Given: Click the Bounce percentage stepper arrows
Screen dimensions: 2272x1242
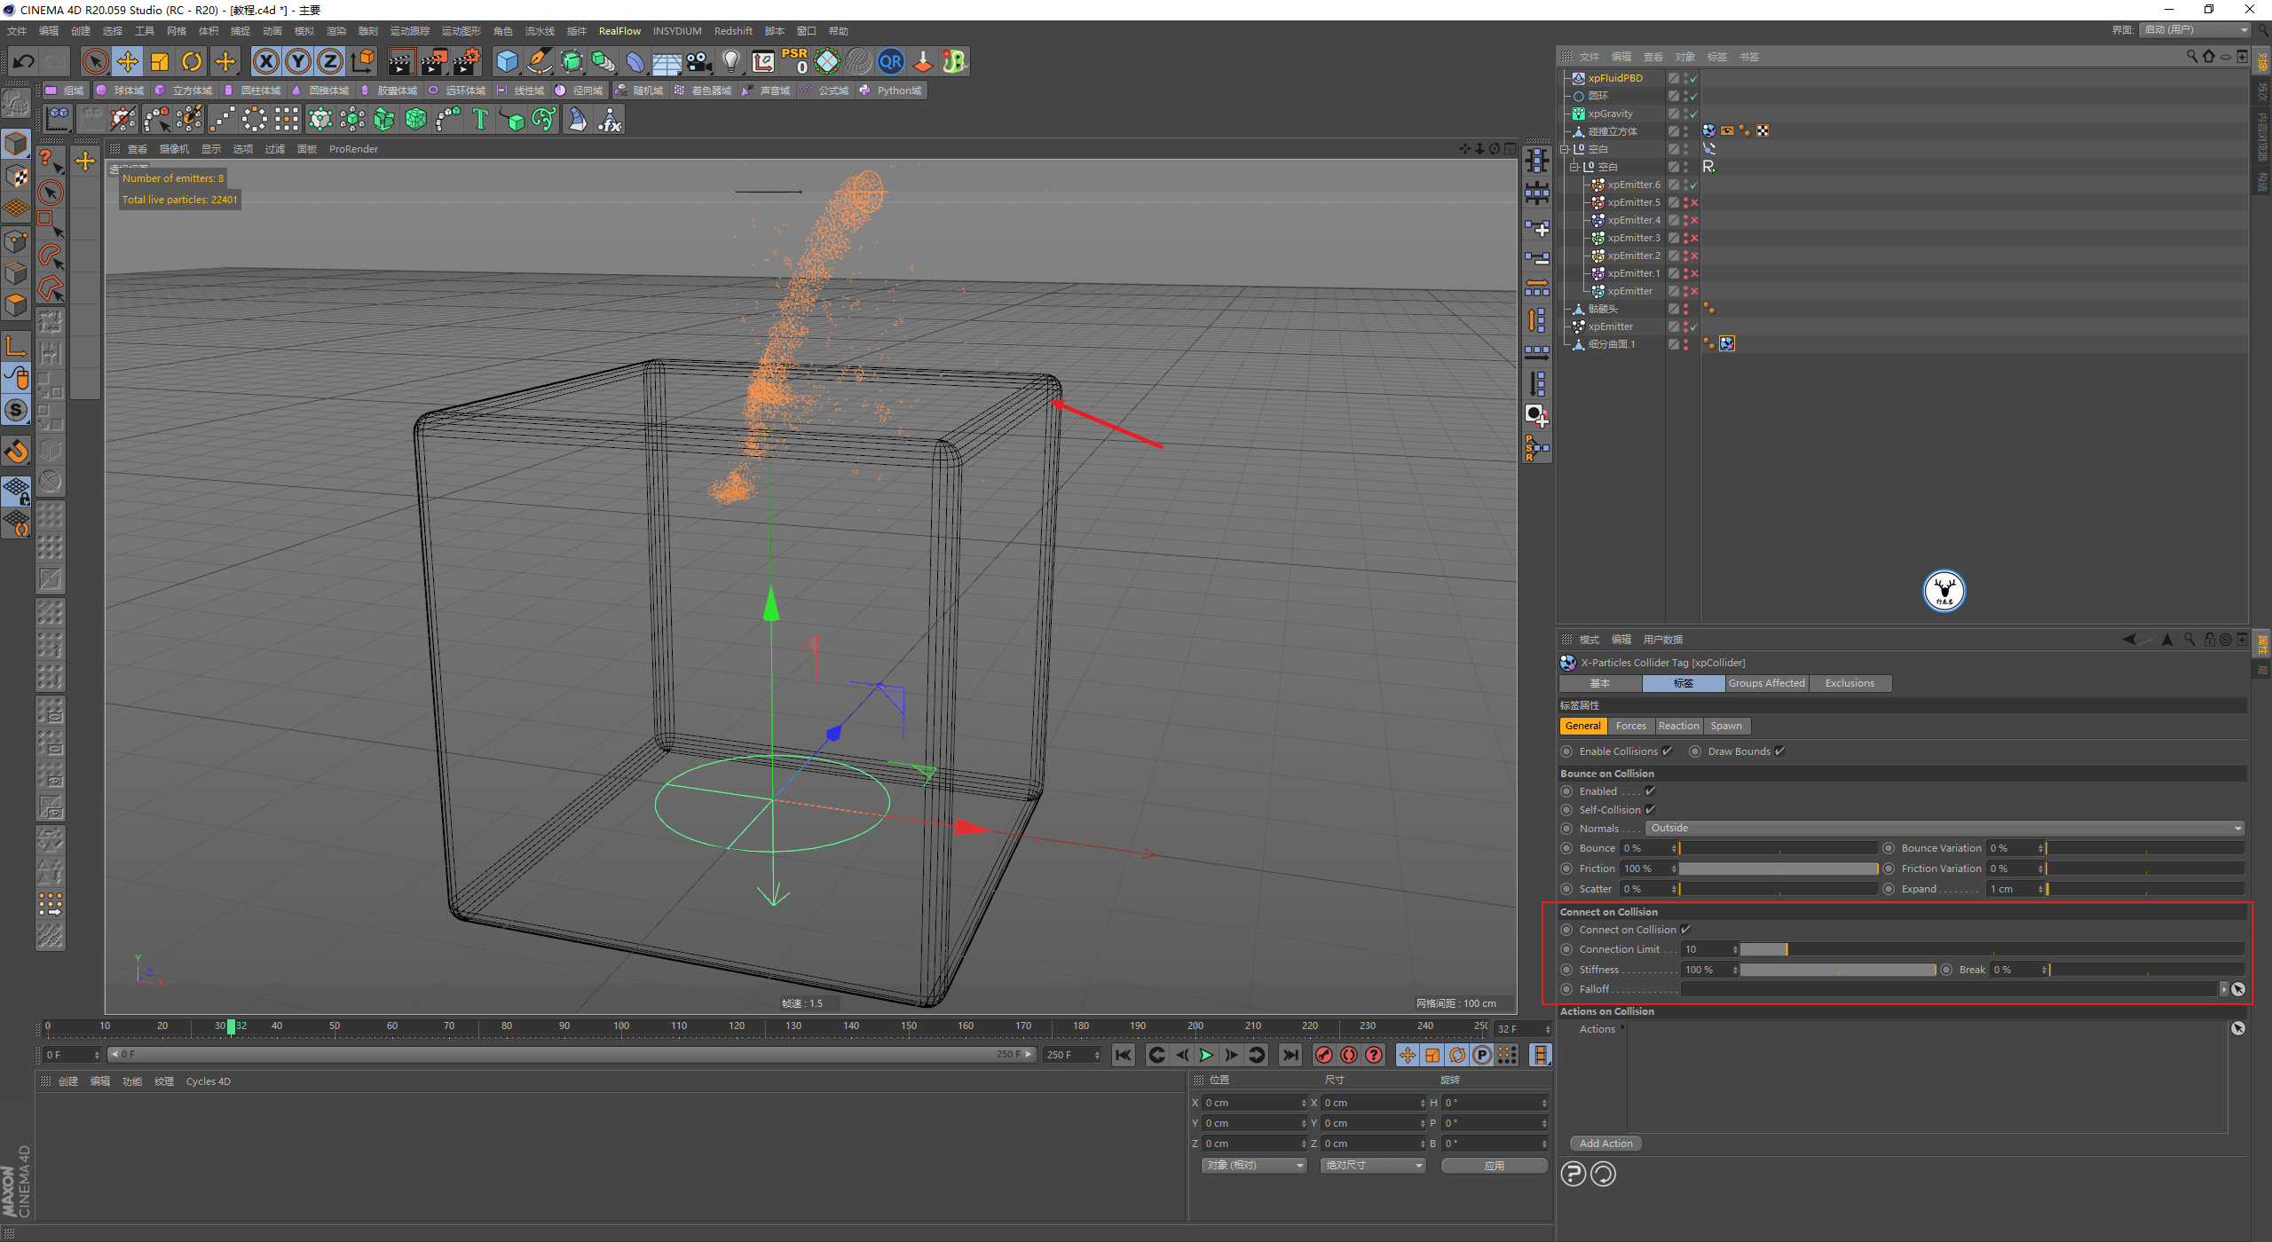Looking at the screenshot, I should (x=1674, y=849).
